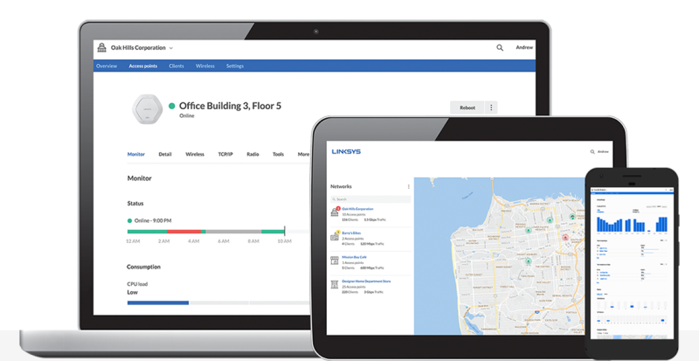The height and width of the screenshot is (361, 699).
Task: Click the Mission Bay Café storefront icon
Action: point(335,260)
